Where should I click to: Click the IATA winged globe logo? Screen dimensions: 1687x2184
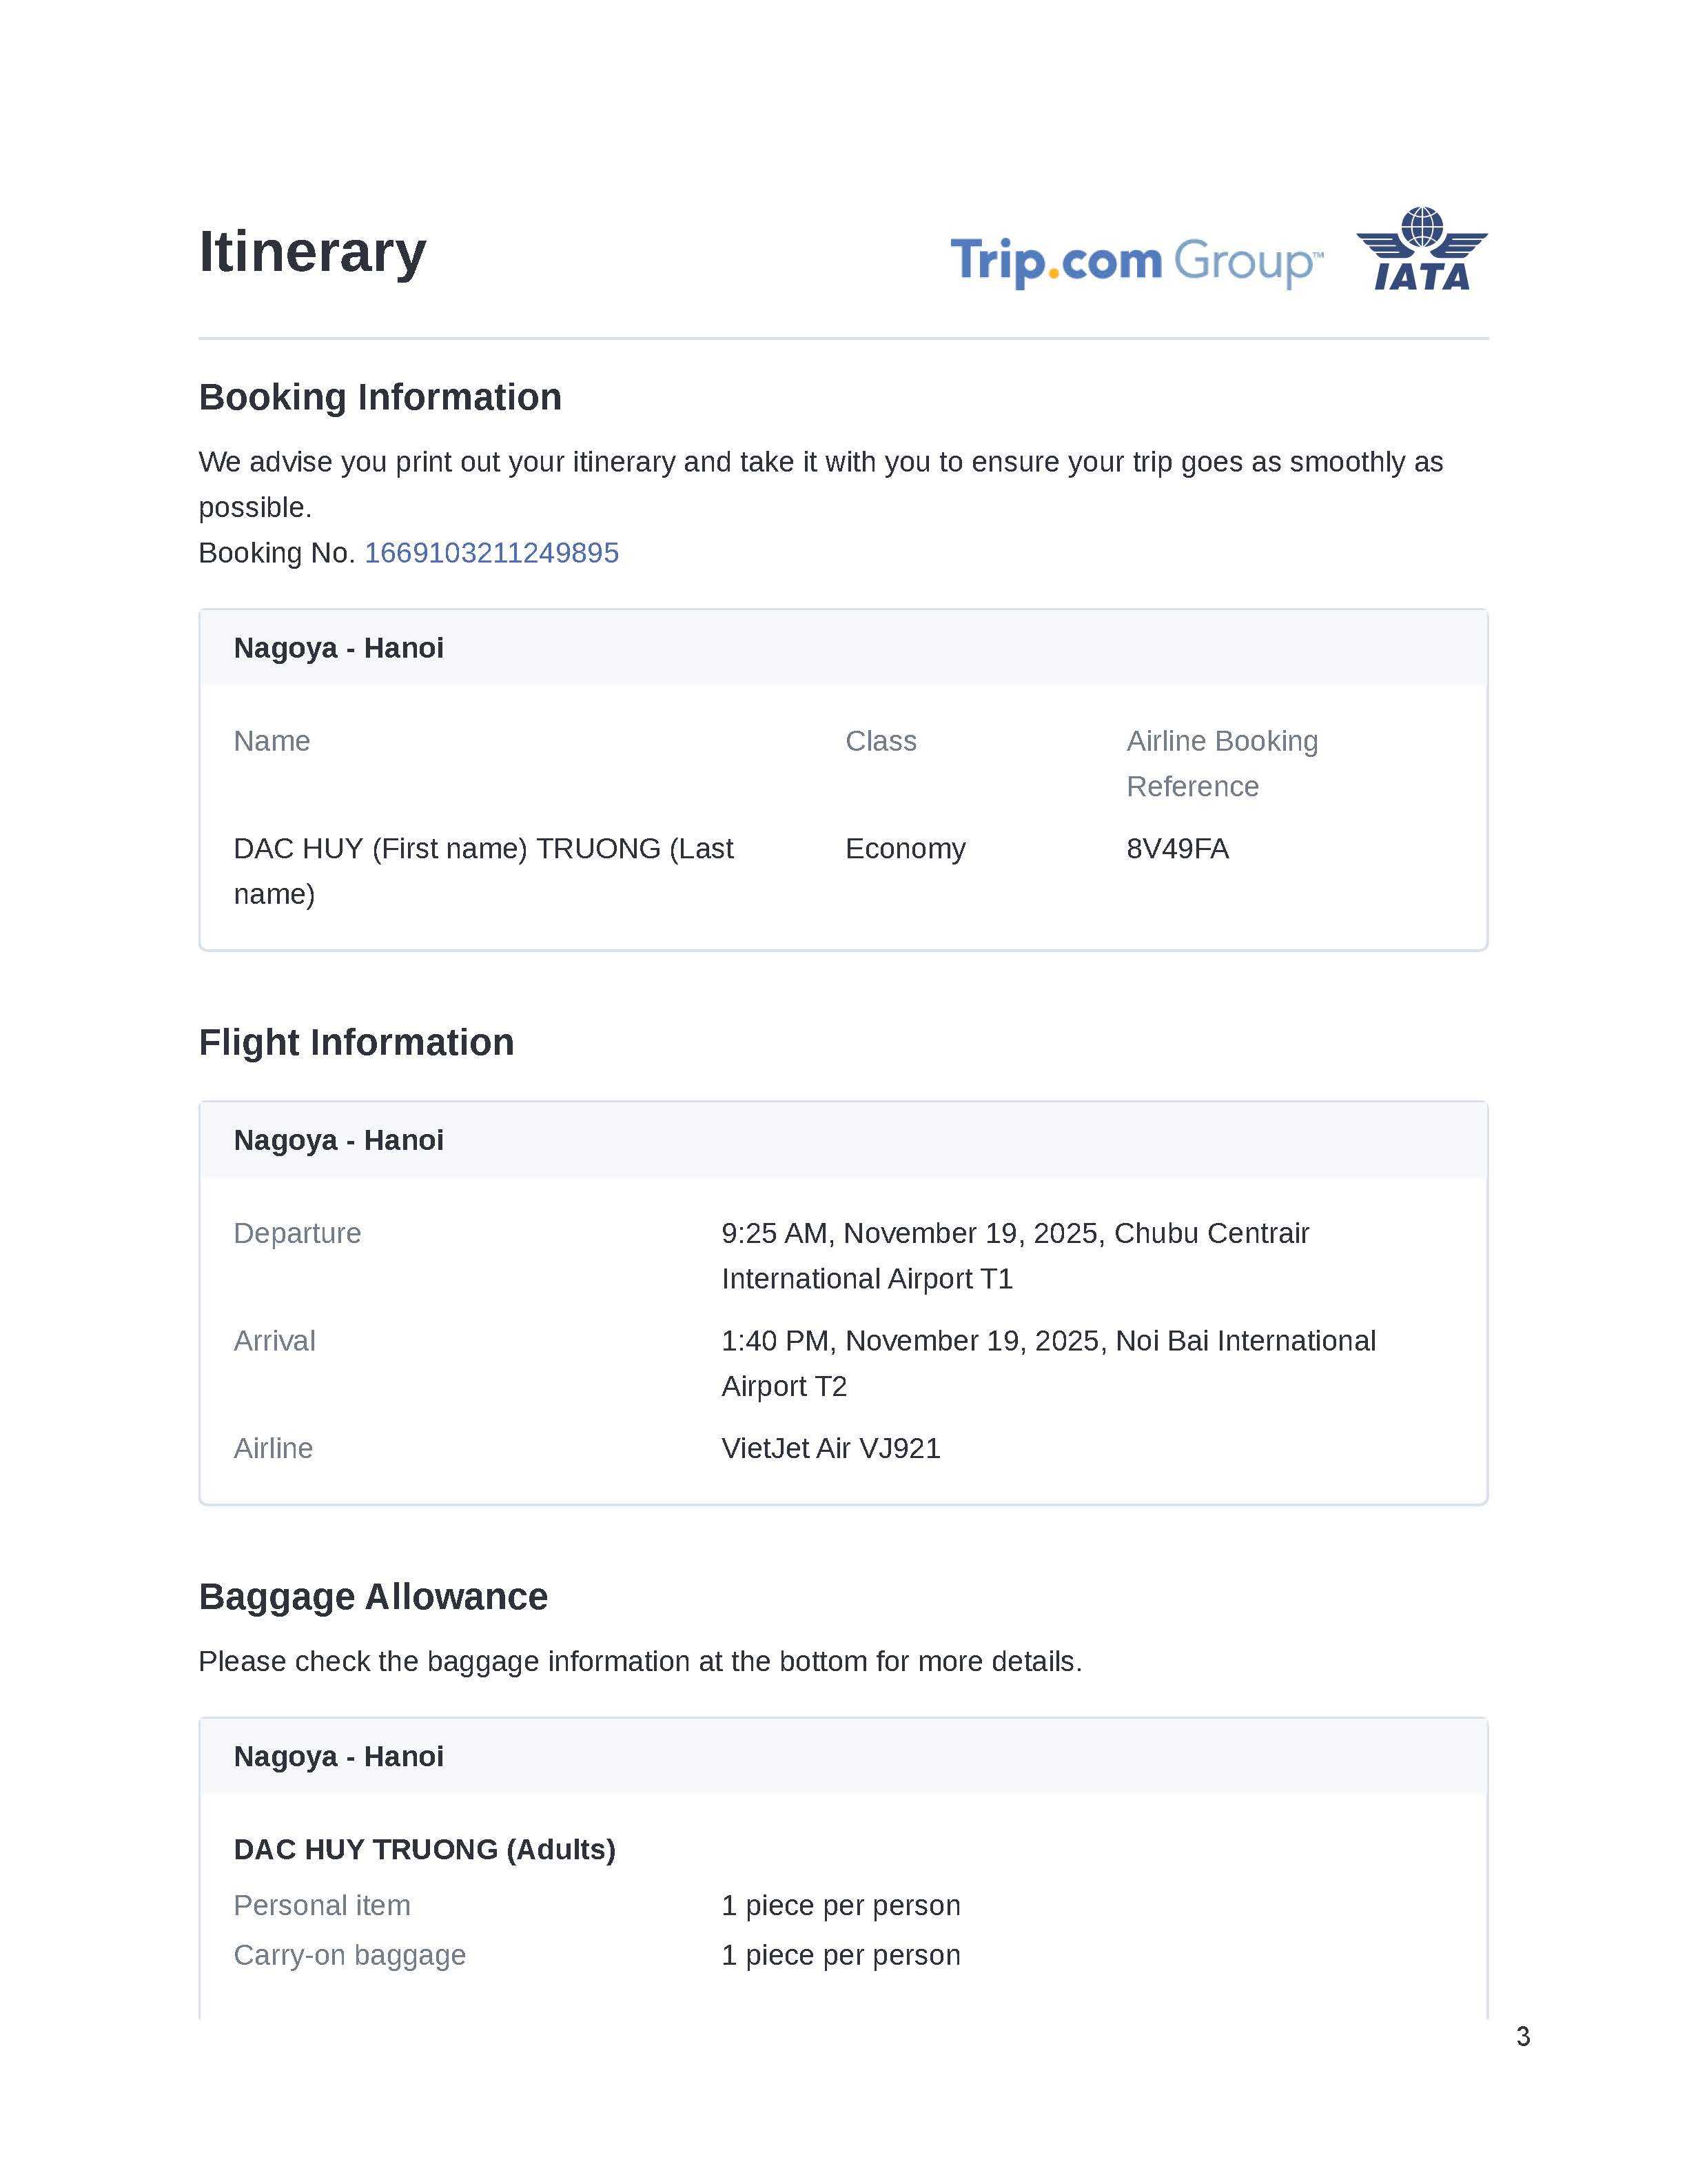(x=1421, y=249)
